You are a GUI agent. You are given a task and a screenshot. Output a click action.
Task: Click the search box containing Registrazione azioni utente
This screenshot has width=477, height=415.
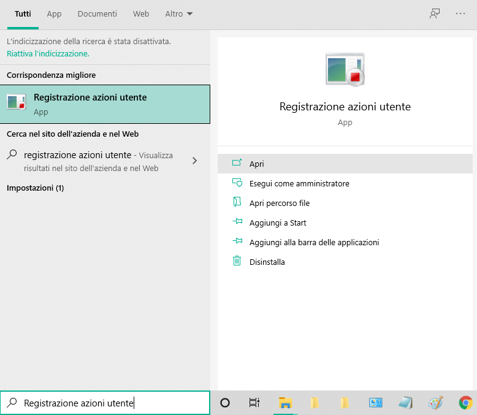[x=110, y=403]
